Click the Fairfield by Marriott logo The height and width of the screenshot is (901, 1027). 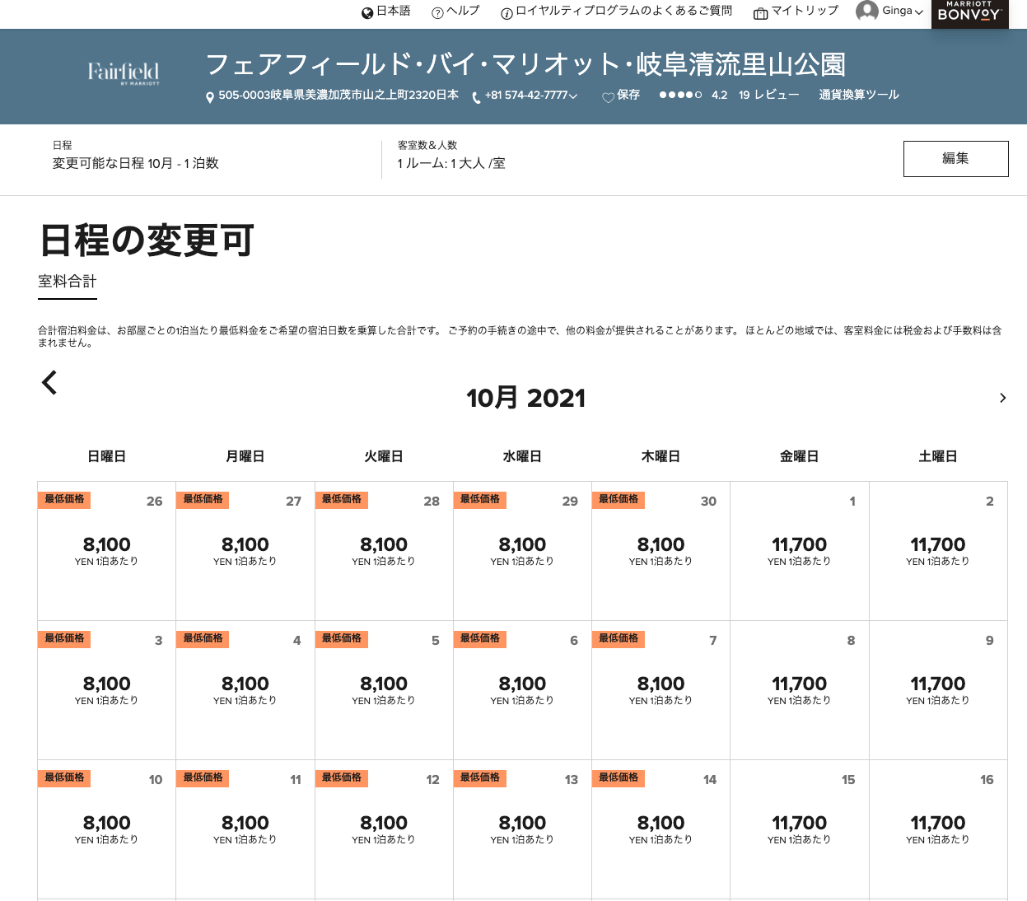click(124, 72)
